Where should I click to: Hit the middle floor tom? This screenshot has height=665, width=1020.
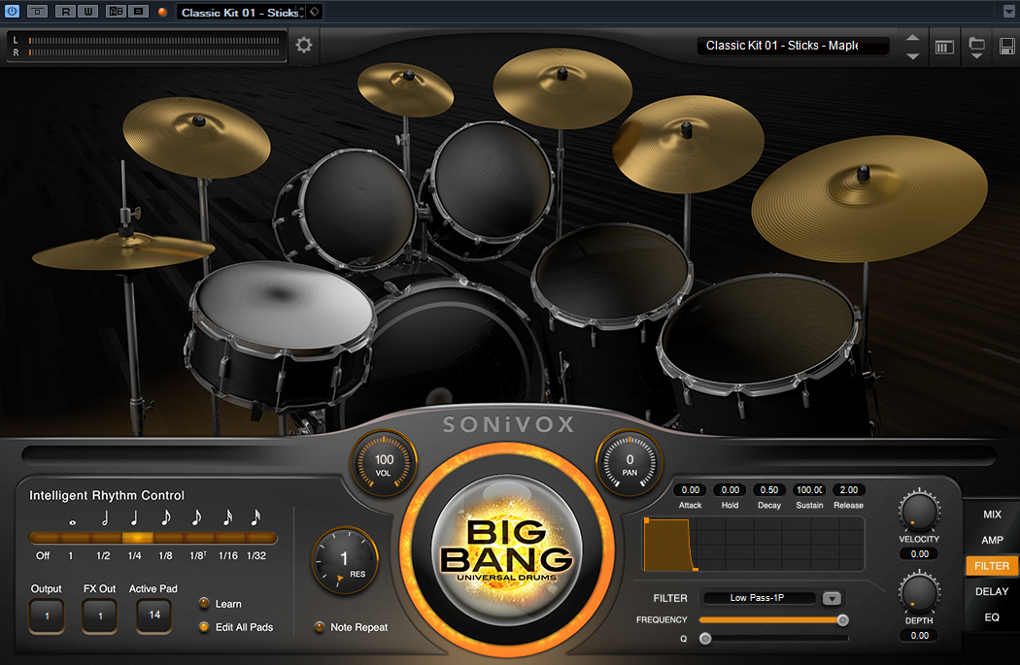pos(611,273)
